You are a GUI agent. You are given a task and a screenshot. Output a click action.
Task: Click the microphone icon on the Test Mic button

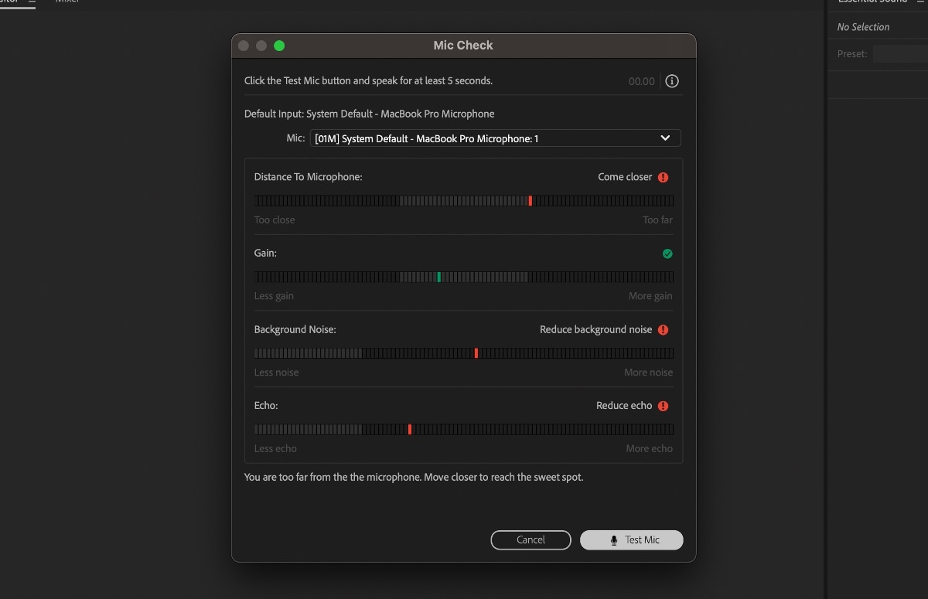613,539
